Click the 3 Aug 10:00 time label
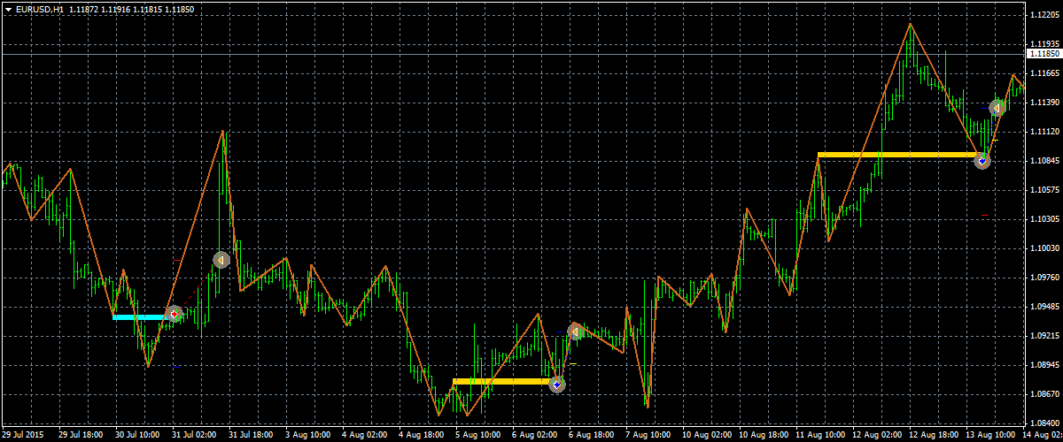 coord(308,436)
